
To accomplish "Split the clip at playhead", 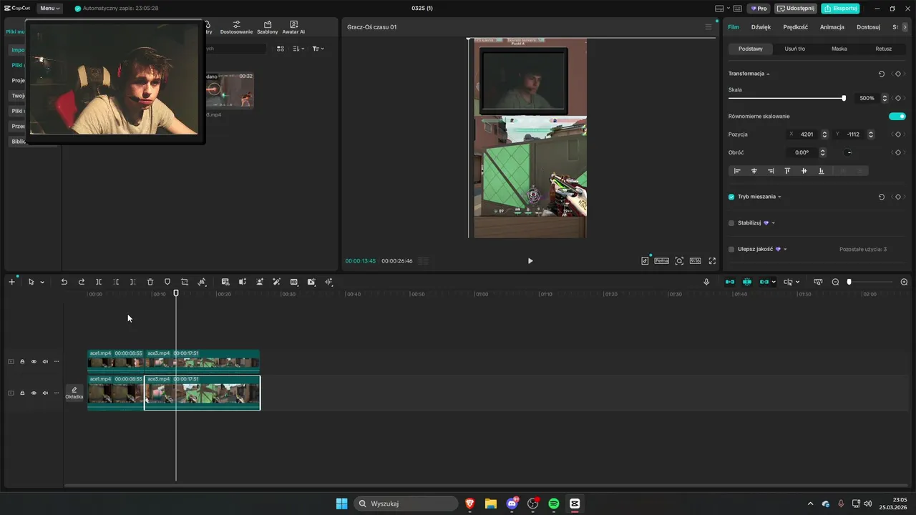I will click(99, 282).
